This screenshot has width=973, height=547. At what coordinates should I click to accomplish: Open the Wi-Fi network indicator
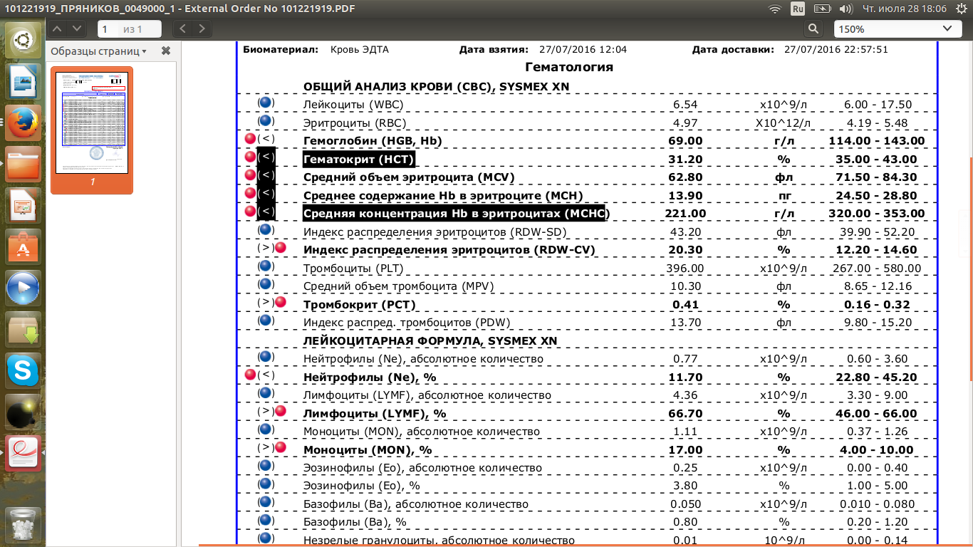[x=775, y=9]
